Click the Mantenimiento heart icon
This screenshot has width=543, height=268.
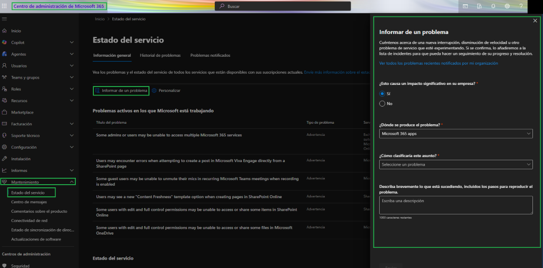click(x=4, y=182)
